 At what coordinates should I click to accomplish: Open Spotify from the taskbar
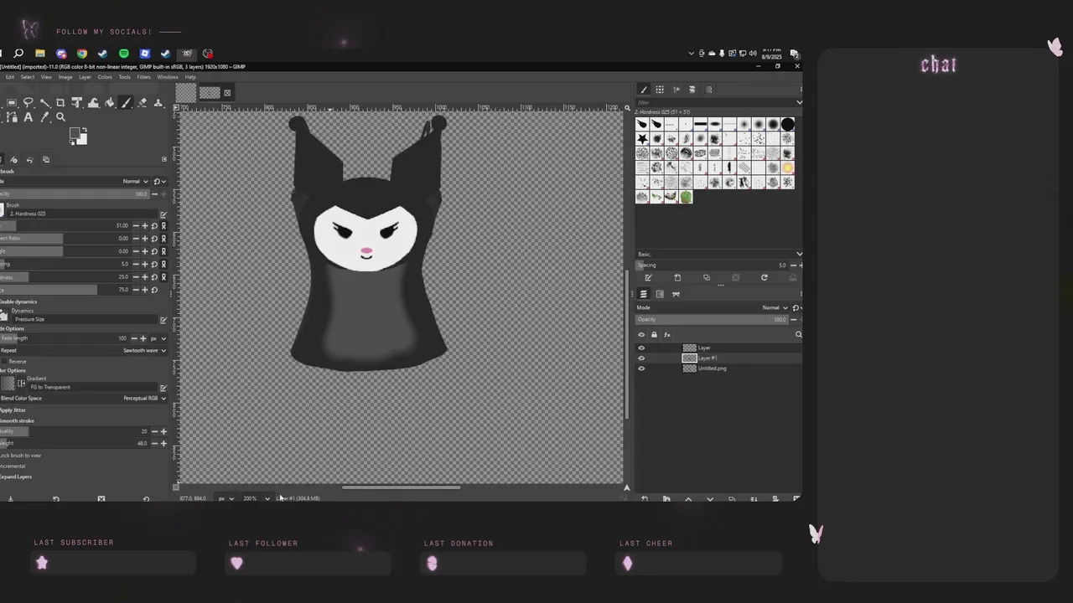coord(124,54)
